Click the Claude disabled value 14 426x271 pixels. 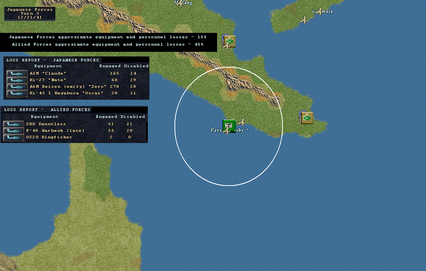[x=133, y=73]
